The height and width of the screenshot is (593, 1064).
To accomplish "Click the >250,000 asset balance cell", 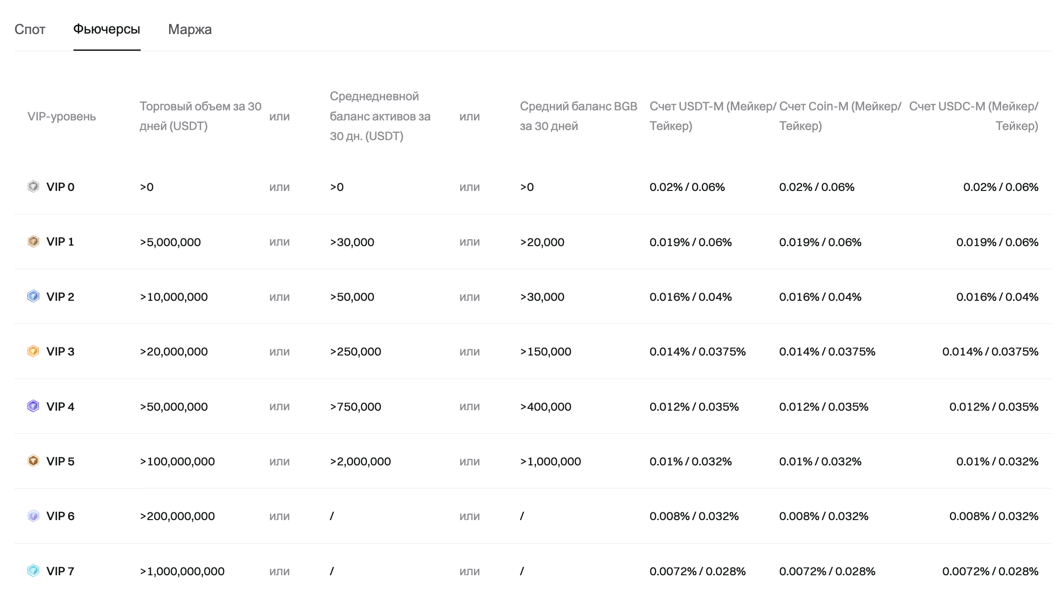I will coord(355,352).
